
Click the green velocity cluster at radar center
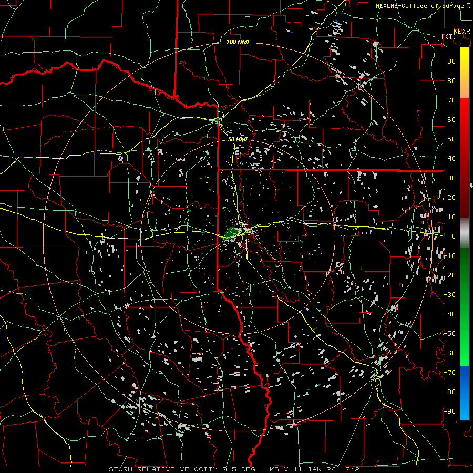pos(233,233)
